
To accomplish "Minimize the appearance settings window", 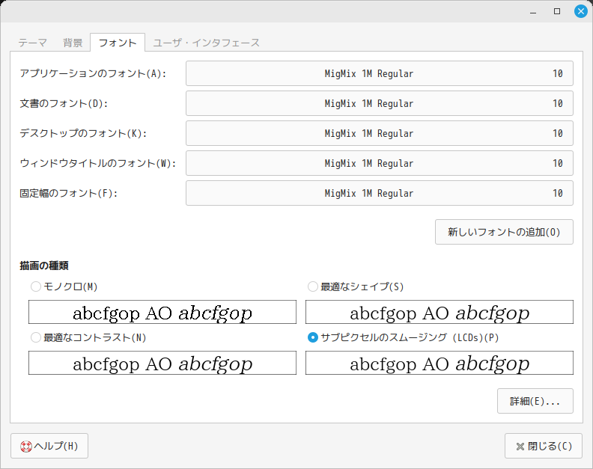I will (533, 11).
